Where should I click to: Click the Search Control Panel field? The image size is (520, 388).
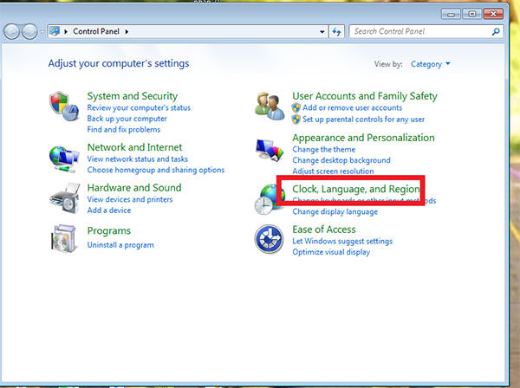pyautogui.click(x=426, y=31)
